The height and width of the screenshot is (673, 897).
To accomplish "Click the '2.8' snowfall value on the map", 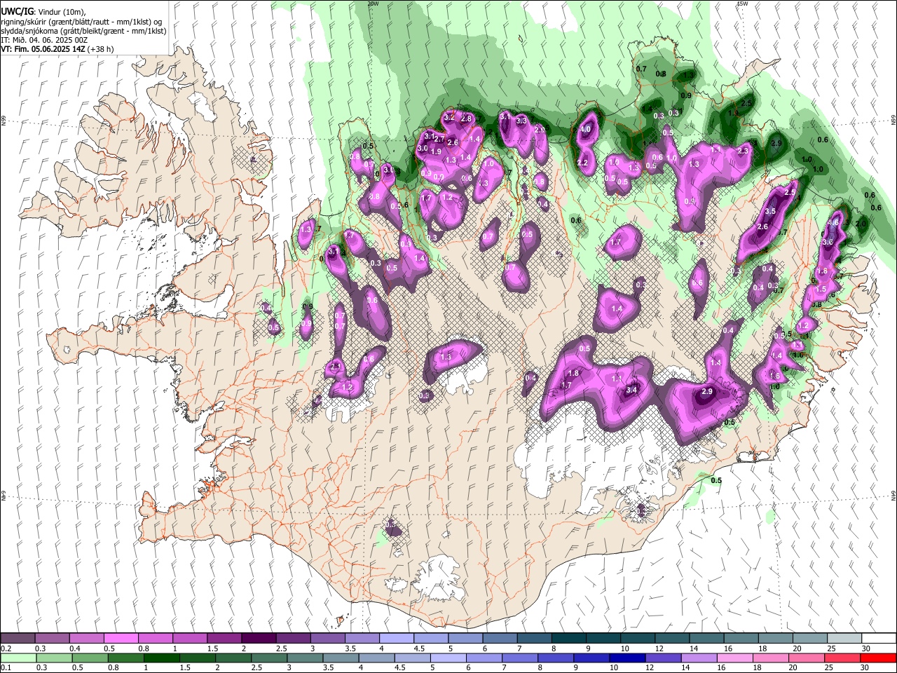I will (467, 118).
